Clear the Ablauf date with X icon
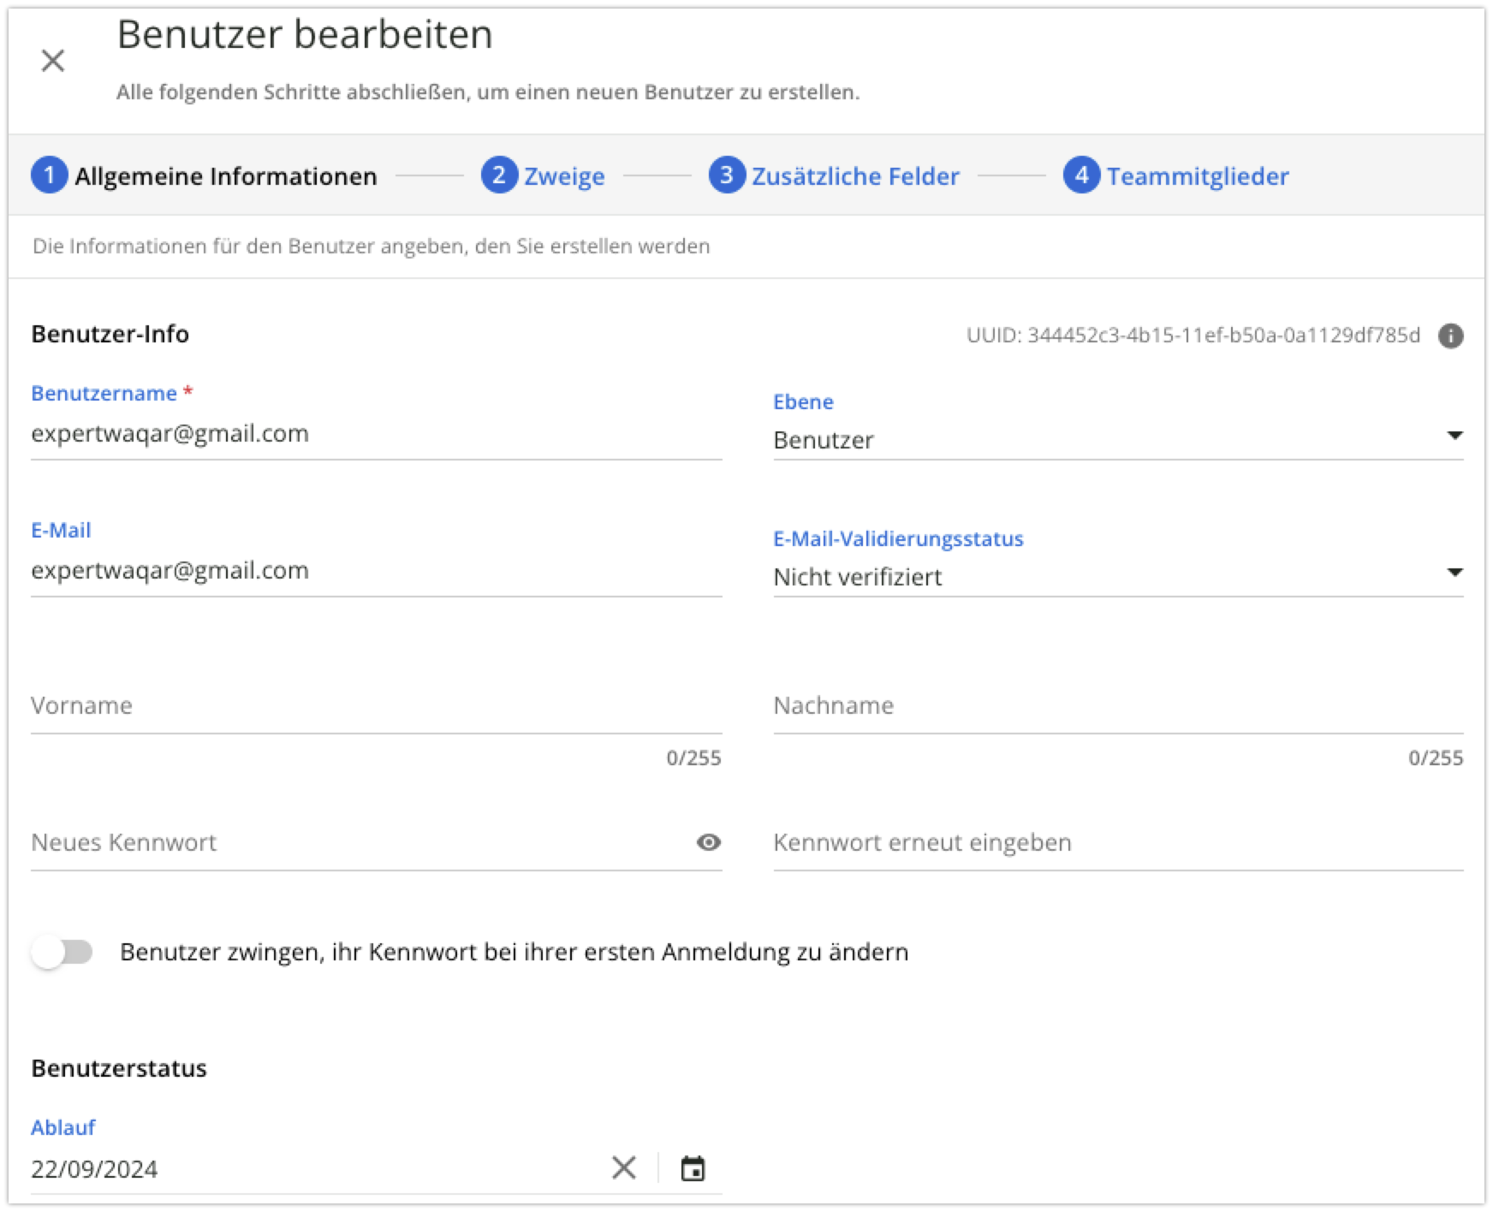Image resolution: width=1493 pixels, height=1212 pixels. pyautogui.click(x=624, y=1167)
